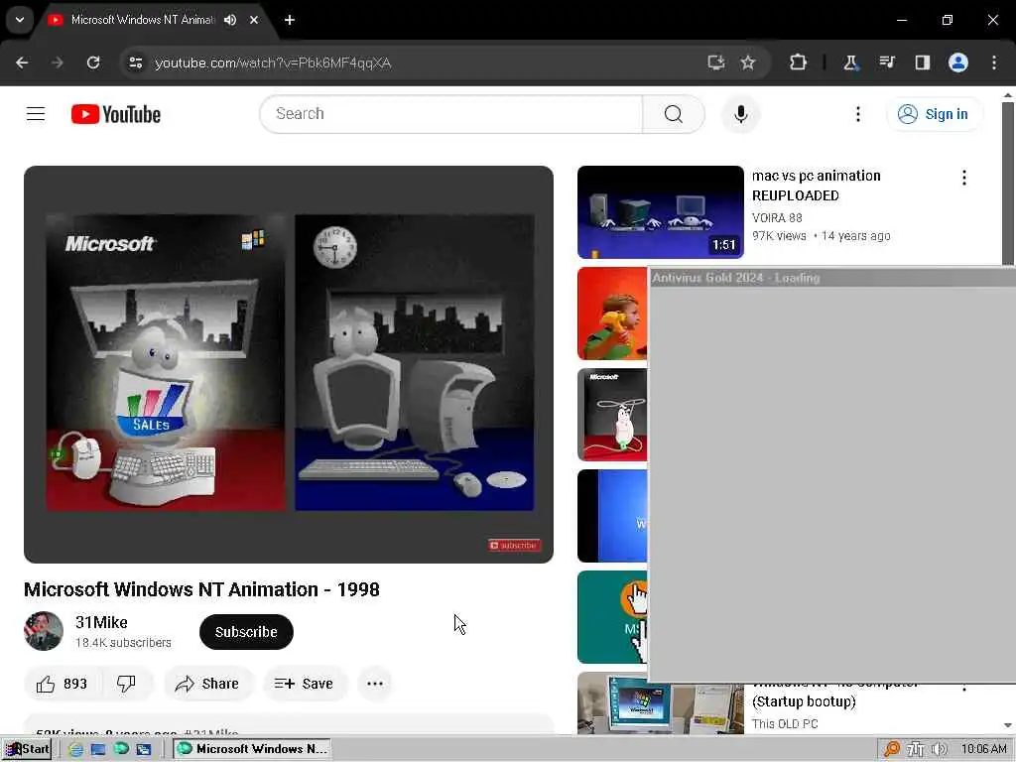Open teal thumbnail with hand cursors
1016x762 pixels.
point(612,617)
